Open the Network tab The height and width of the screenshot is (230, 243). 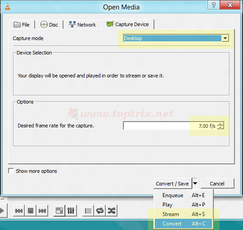(82, 24)
